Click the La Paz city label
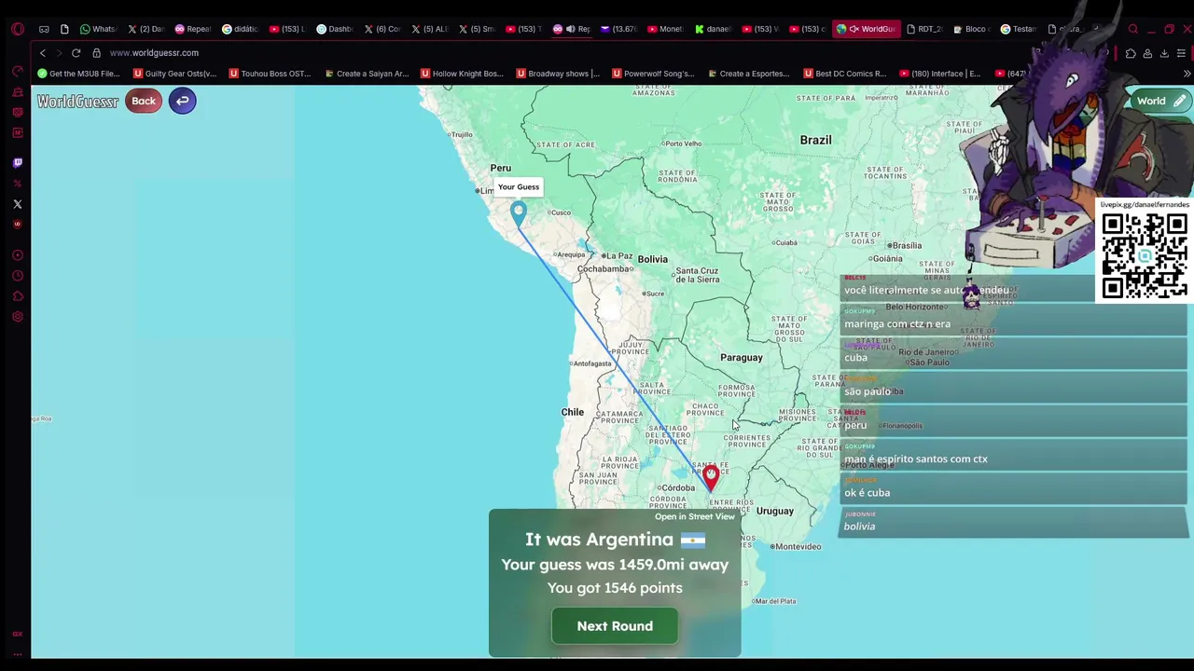 tap(619, 256)
